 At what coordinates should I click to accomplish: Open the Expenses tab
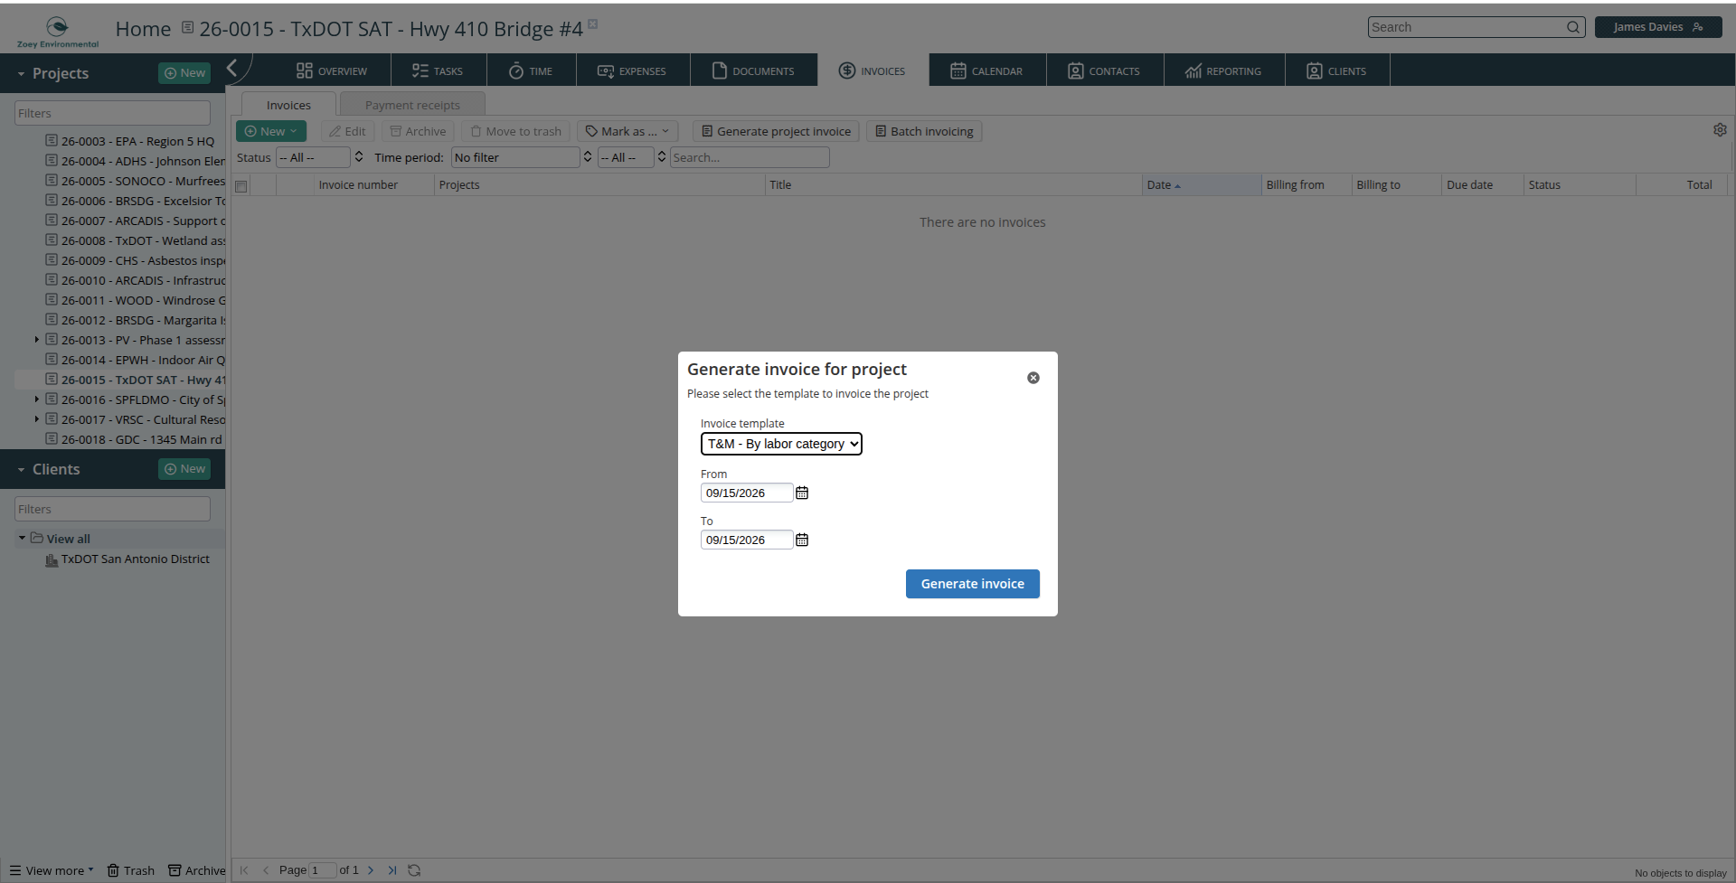pos(632,70)
